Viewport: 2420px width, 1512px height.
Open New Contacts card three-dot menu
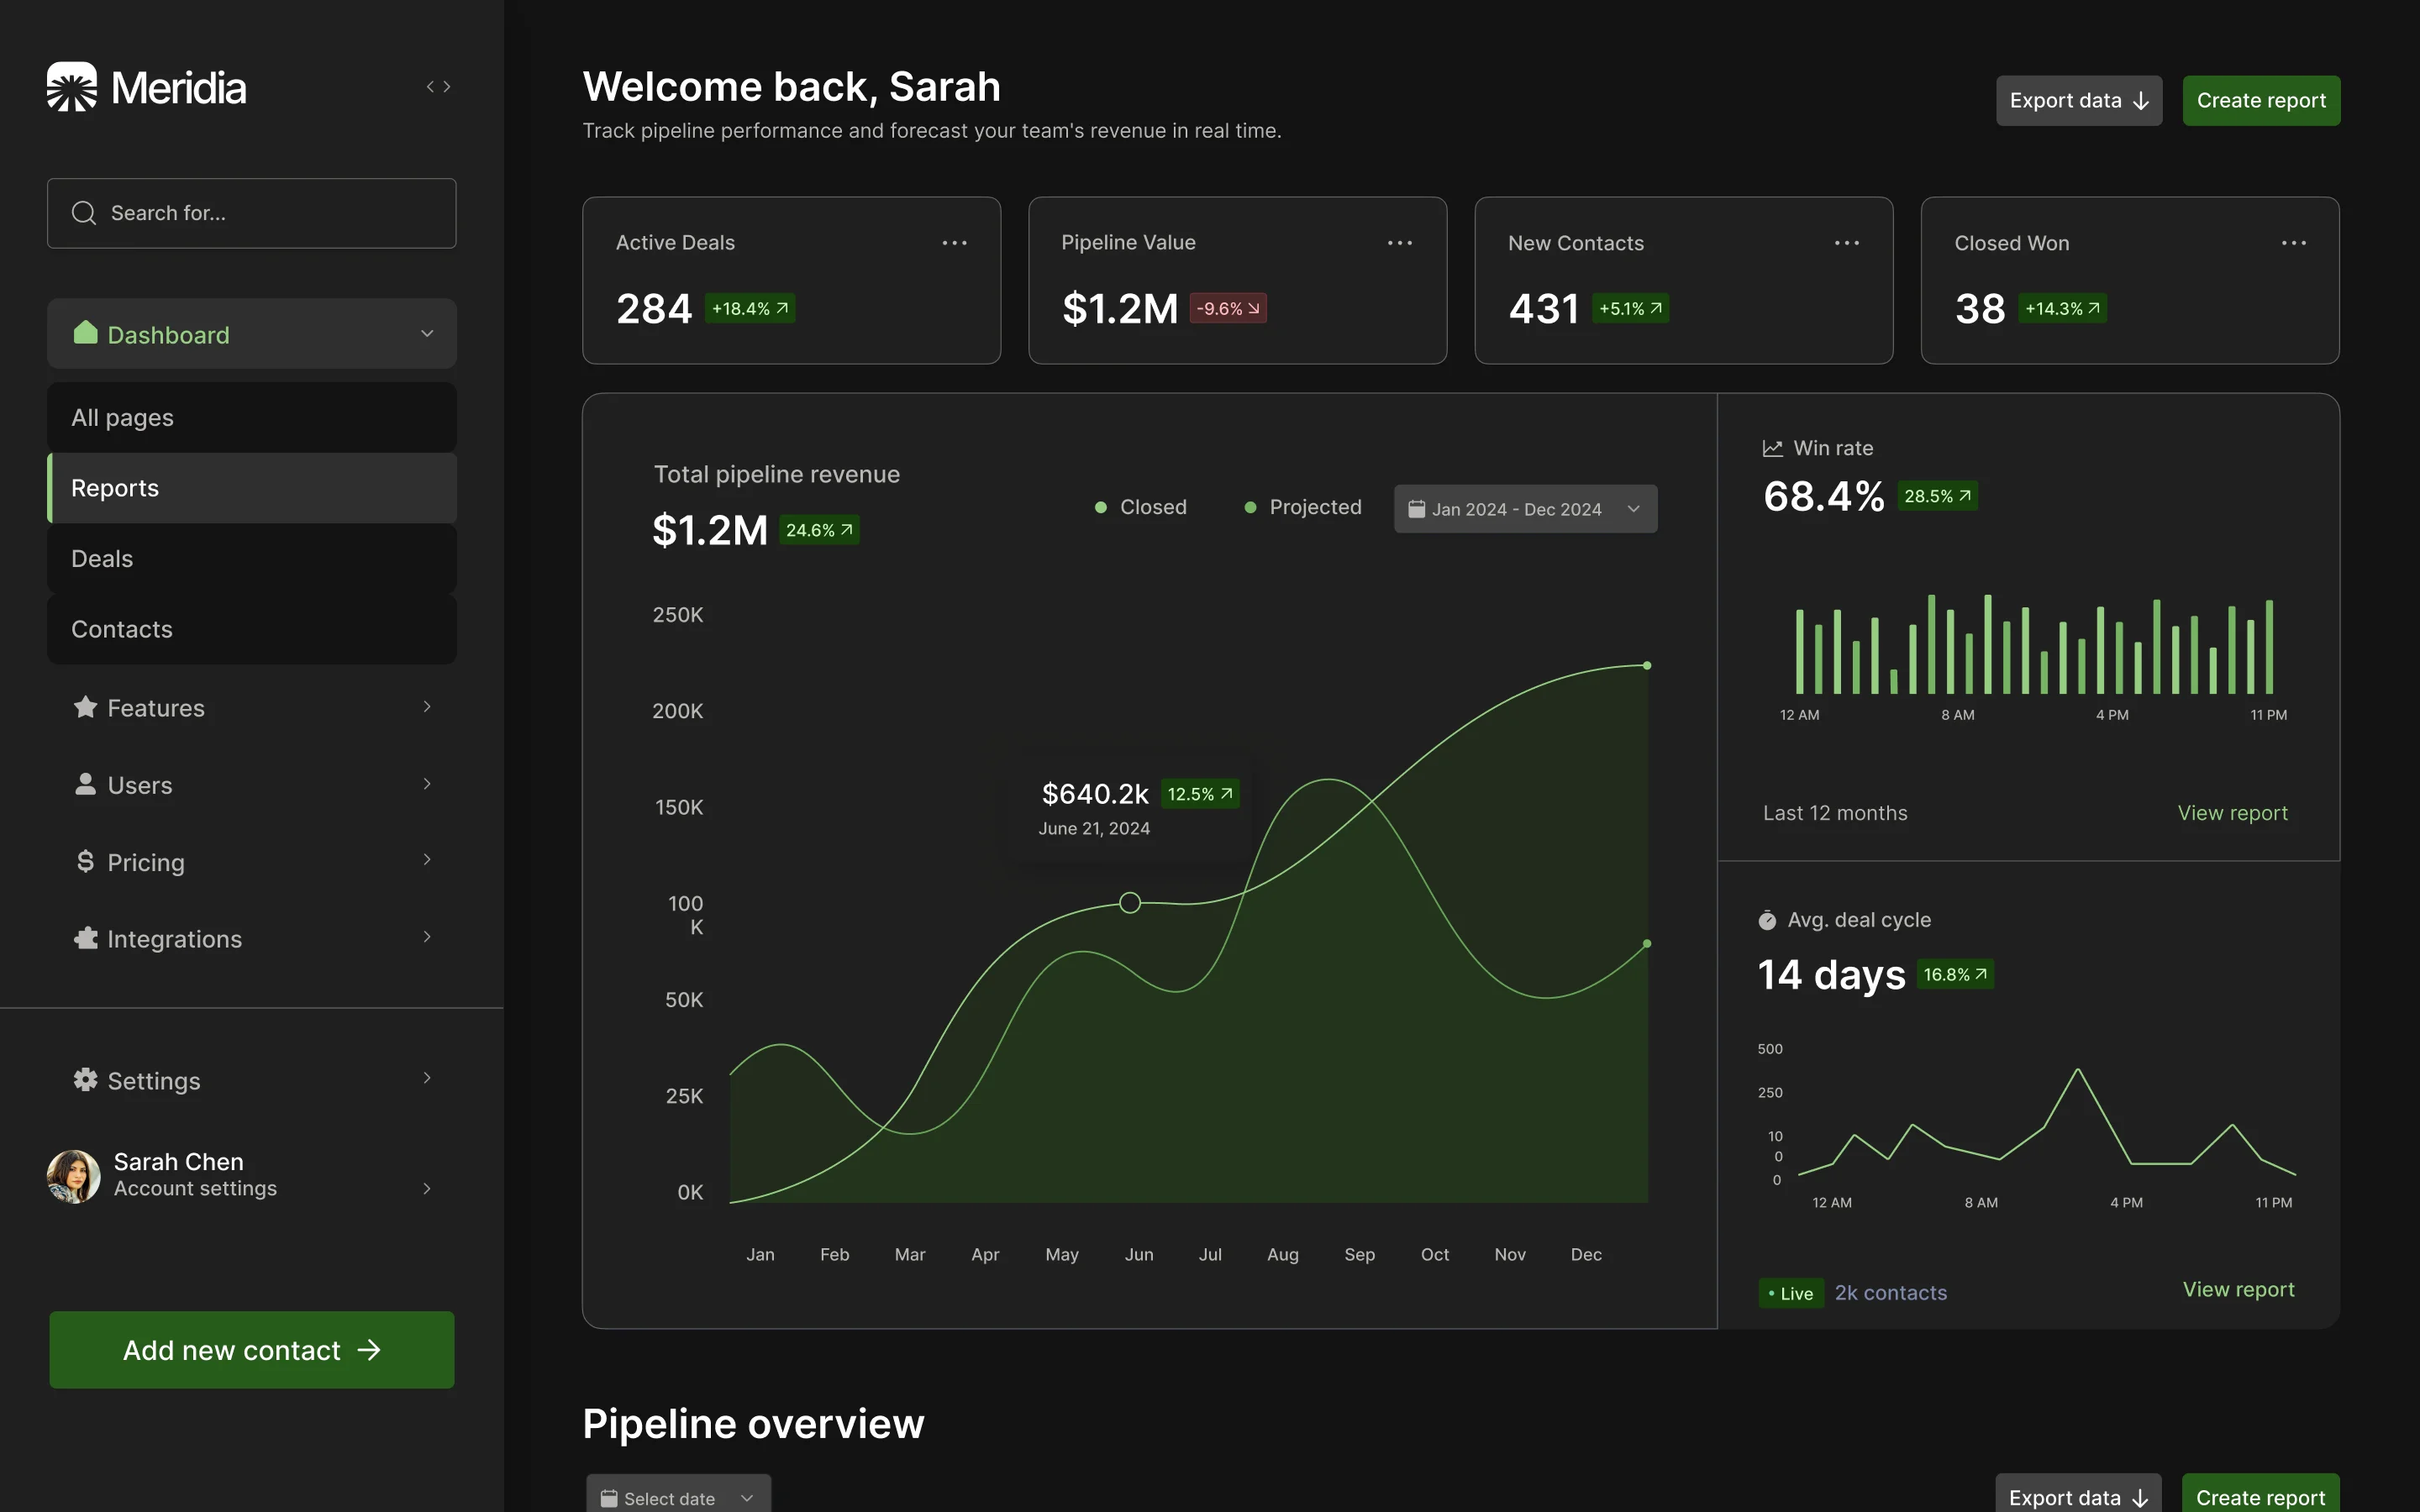1846,243
